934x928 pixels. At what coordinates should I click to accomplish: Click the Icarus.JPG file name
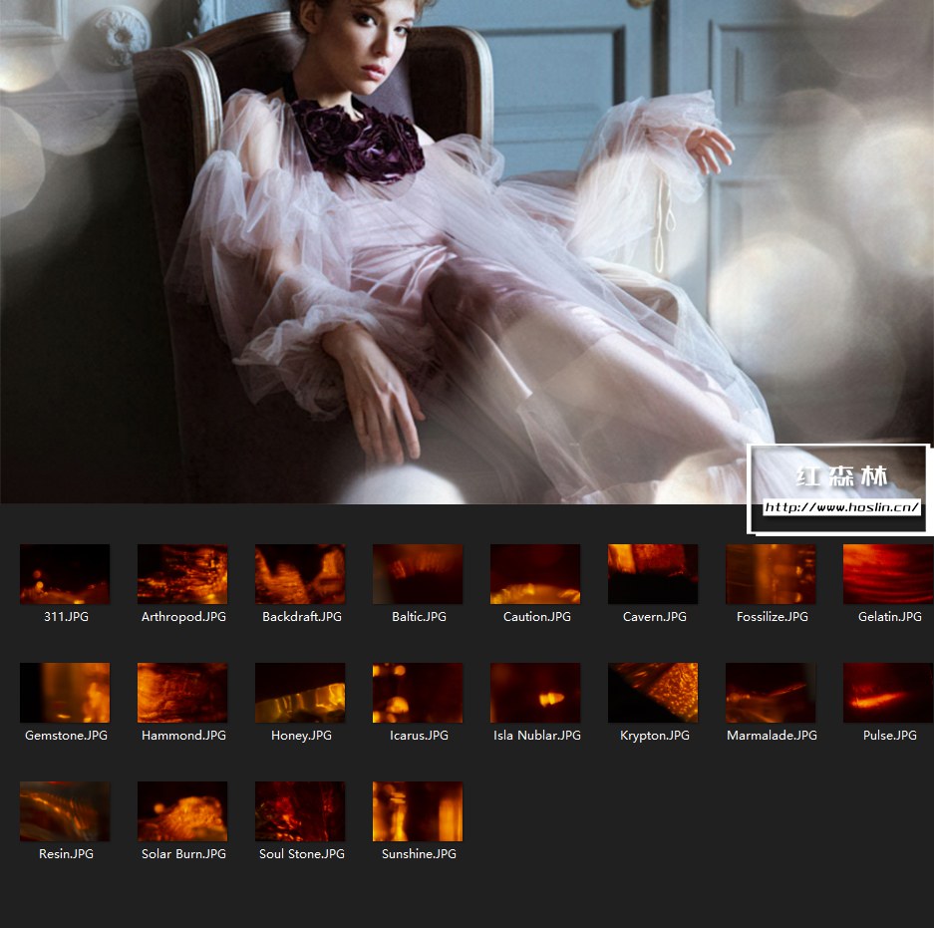[419, 735]
